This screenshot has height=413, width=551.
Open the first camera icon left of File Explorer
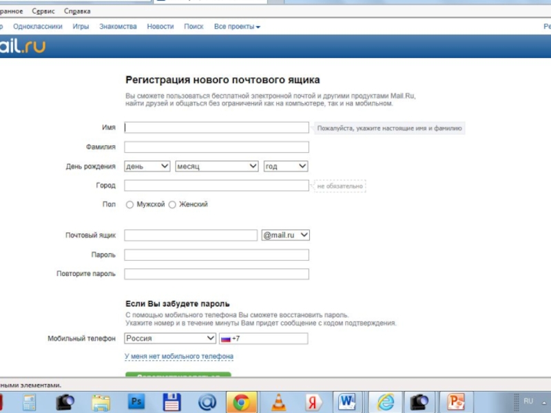click(65, 403)
